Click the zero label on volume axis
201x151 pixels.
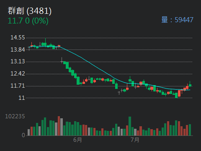coord(23,135)
